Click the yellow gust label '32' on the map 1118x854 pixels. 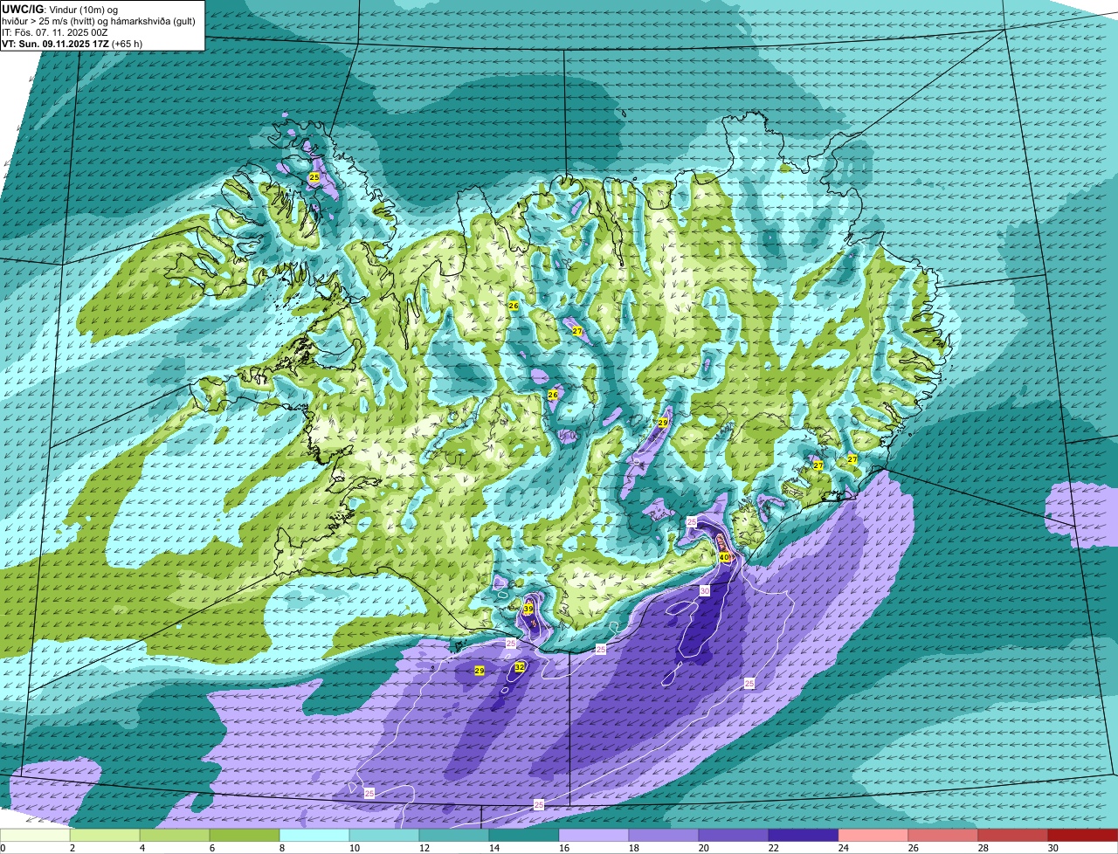coord(520,667)
